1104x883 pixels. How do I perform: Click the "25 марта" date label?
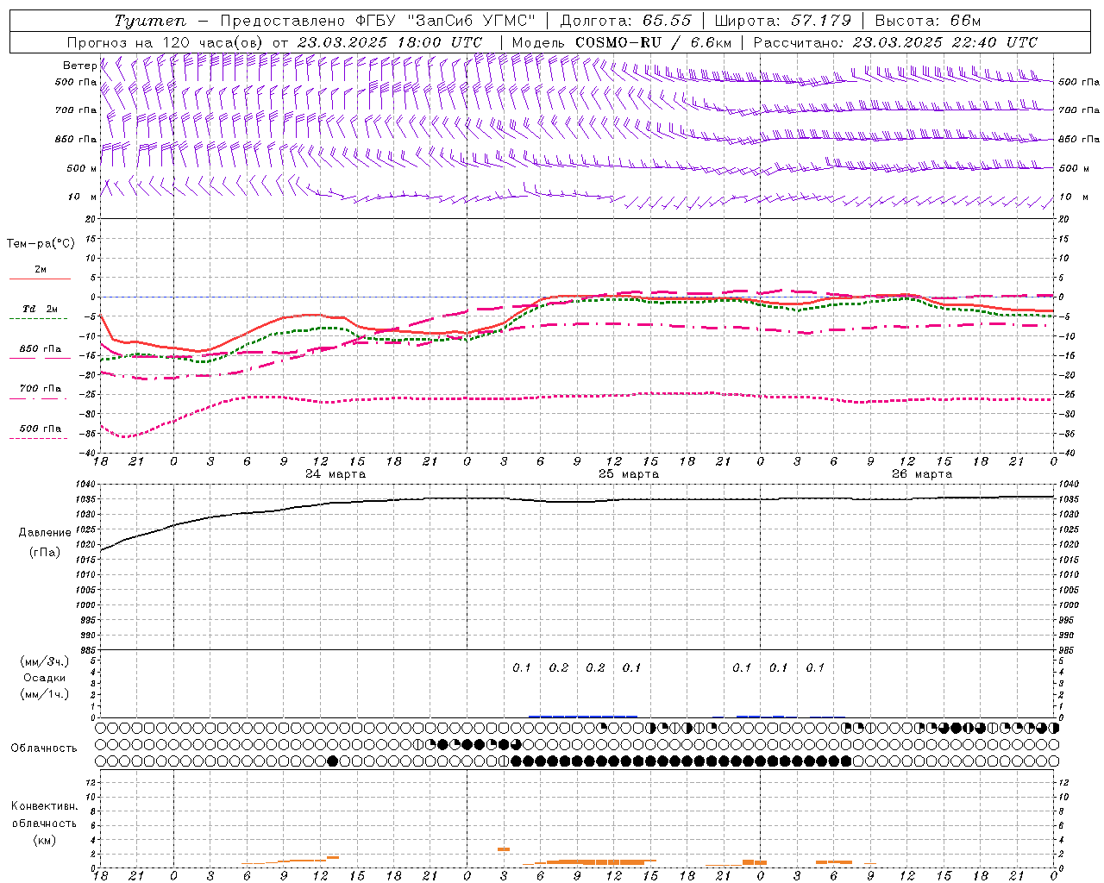(629, 474)
